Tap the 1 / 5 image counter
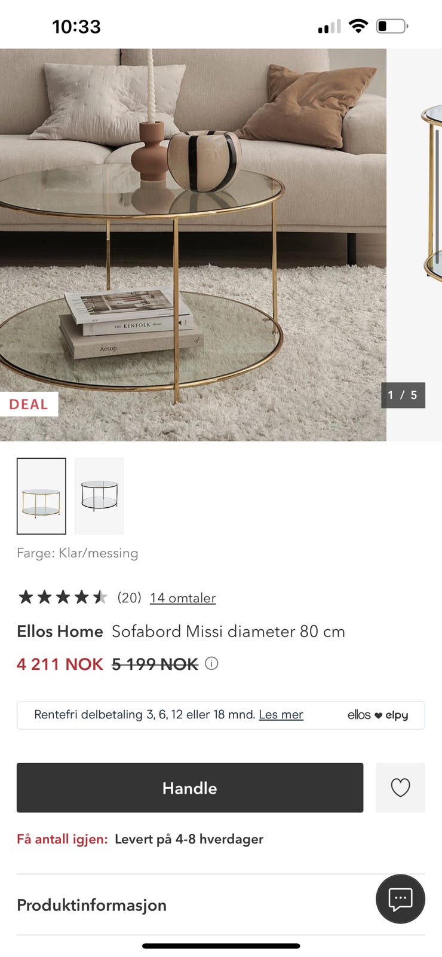 (x=403, y=395)
